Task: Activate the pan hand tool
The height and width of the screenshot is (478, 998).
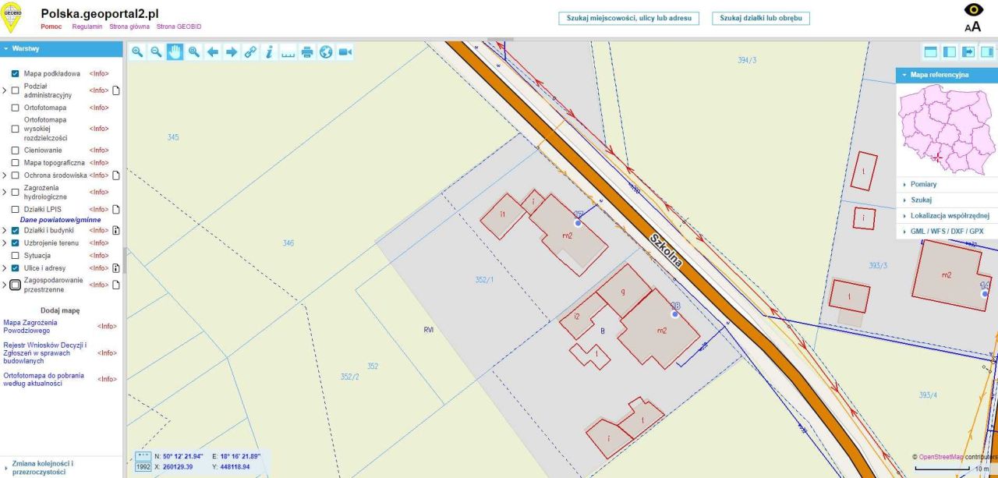Action: (175, 52)
